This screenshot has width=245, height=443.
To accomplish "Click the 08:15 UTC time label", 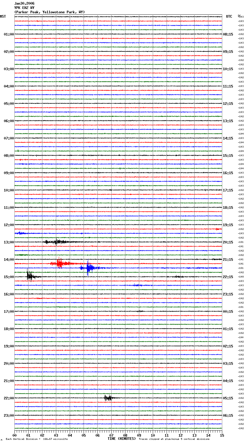I will 228,34.
